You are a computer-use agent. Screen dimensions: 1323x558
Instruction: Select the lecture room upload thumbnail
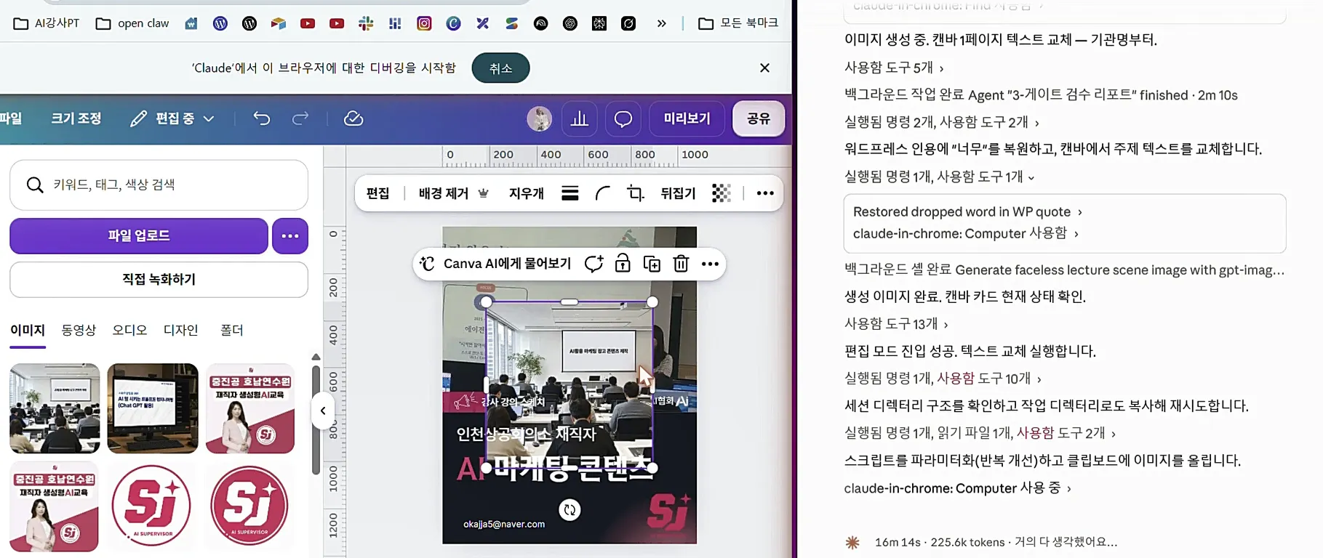tap(55, 408)
